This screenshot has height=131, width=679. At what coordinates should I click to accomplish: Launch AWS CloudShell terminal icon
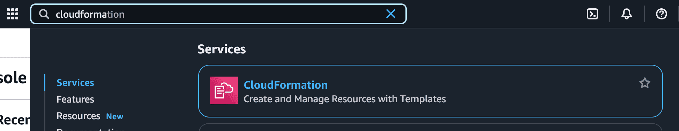[x=592, y=14]
